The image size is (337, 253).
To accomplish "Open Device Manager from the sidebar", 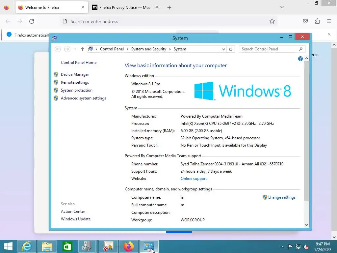I will click(75, 74).
